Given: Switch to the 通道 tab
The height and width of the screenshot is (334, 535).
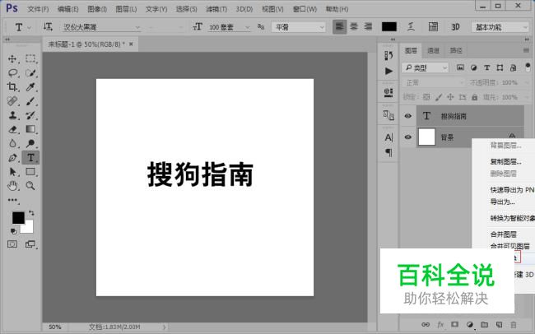Looking at the screenshot, I should point(433,50).
